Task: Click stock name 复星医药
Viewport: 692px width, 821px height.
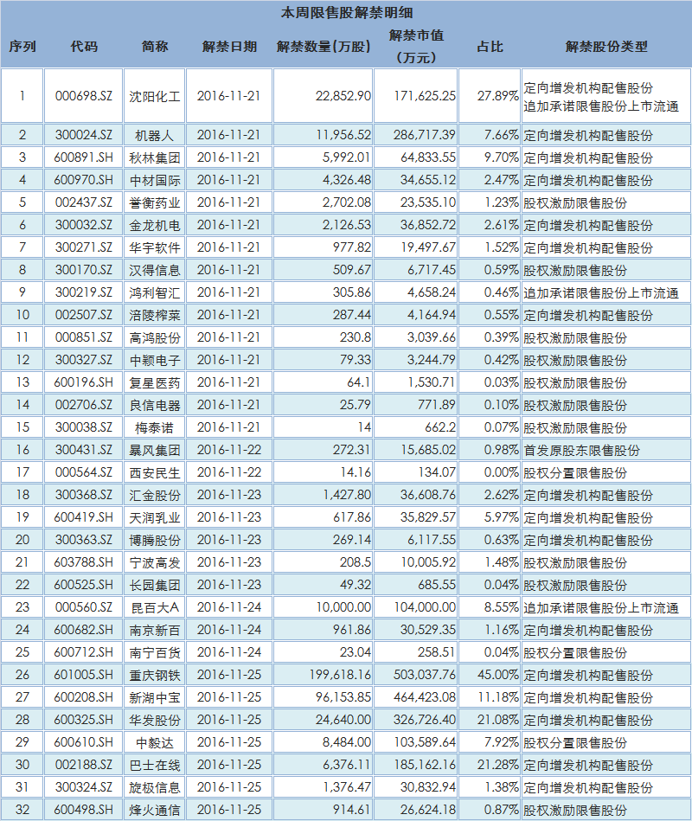Action: pos(155,382)
